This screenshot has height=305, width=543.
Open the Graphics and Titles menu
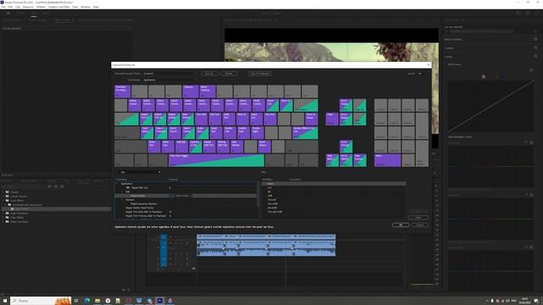click(59, 7)
